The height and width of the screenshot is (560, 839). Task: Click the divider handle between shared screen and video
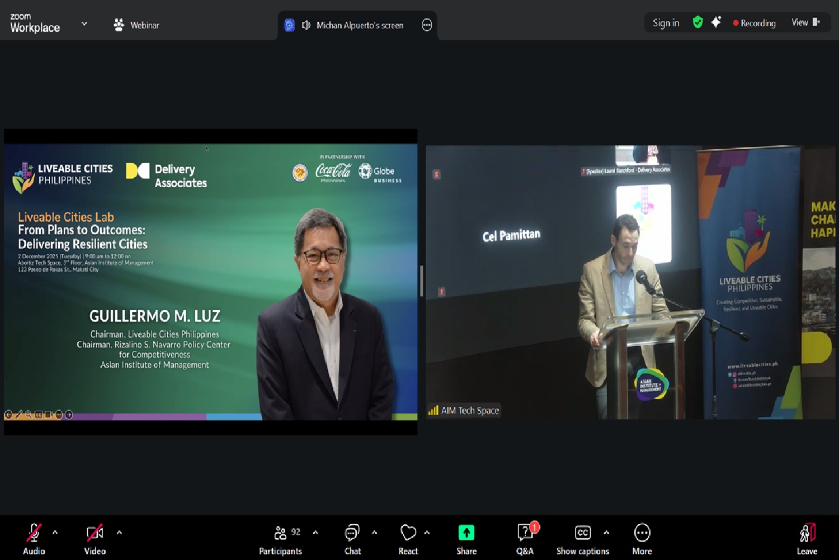pyautogui.click(x=421, y=281)
